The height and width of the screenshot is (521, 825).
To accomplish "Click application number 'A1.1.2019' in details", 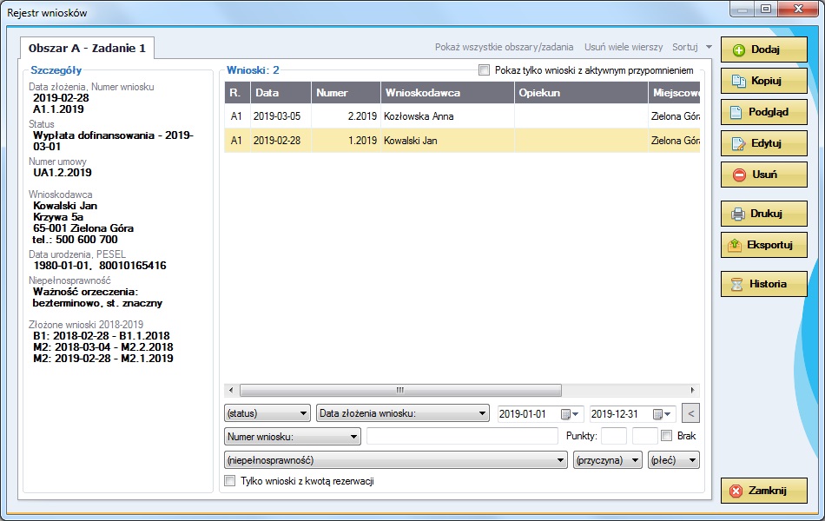I will [58, 109].
